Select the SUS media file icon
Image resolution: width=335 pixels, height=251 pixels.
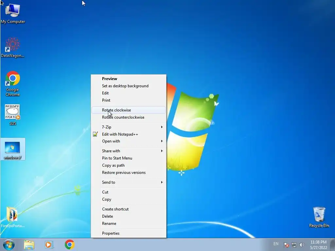pos(13,115)
